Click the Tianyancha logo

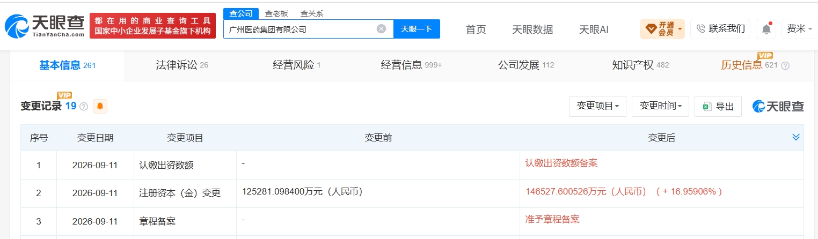point(45,26)
